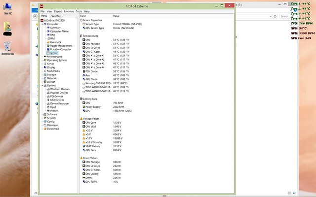Open the Explorer address bar dropdown arrow
Screen dimensions: 316x197
(x=271, y=16)
